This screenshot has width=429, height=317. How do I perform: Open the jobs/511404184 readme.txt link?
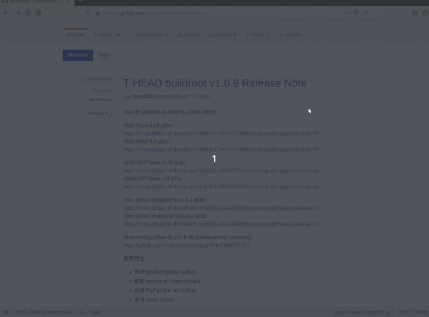pos(221,224)
